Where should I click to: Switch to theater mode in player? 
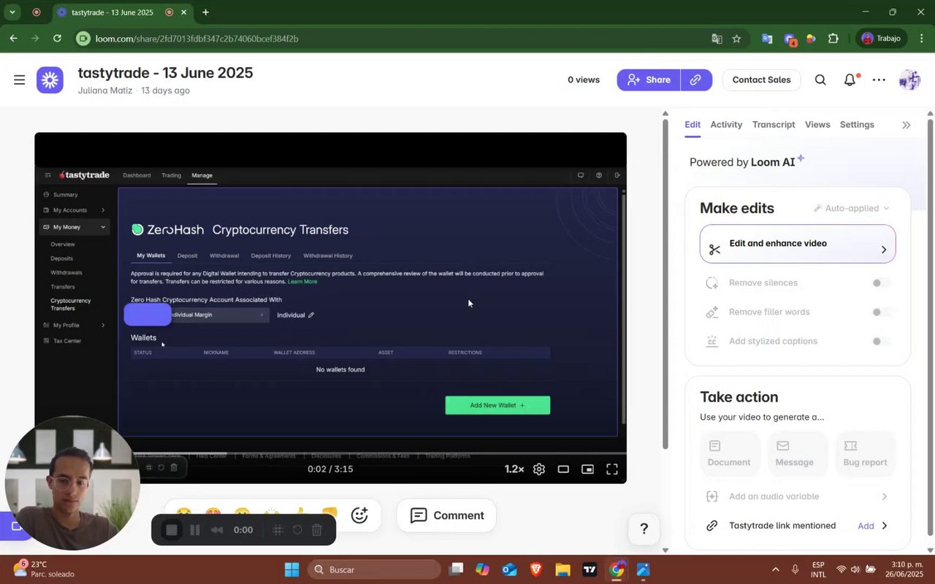tap(563, 469)
